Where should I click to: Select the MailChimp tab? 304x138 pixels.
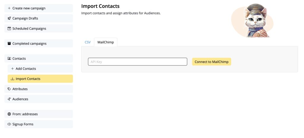click(x=106, y=42)
